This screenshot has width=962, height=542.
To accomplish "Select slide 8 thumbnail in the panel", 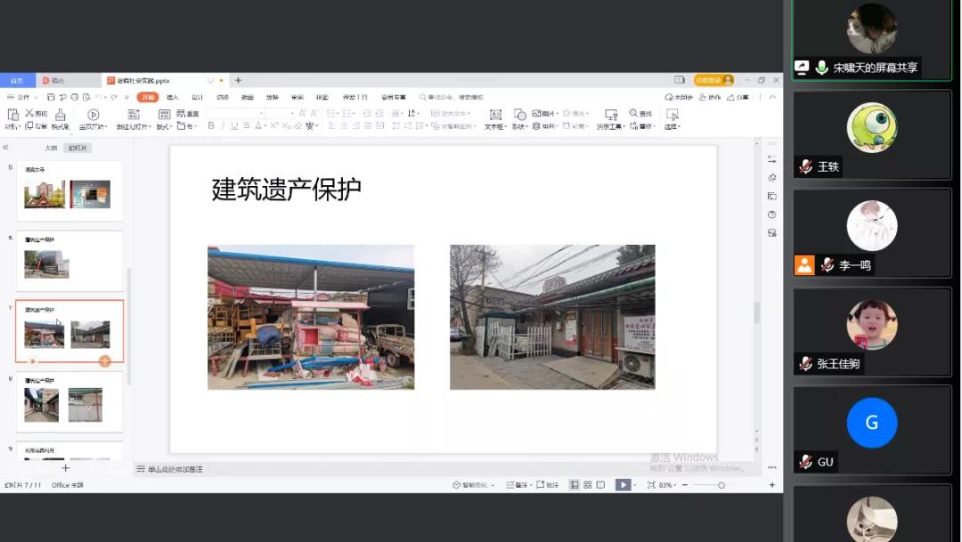I will (69, 404).
